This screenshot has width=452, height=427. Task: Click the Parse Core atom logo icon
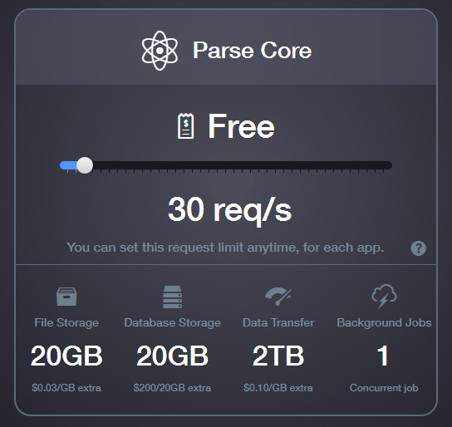160,51
